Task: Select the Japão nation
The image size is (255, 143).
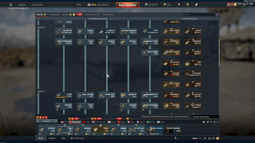Action: pyautogui.click(x=112, y=122)
